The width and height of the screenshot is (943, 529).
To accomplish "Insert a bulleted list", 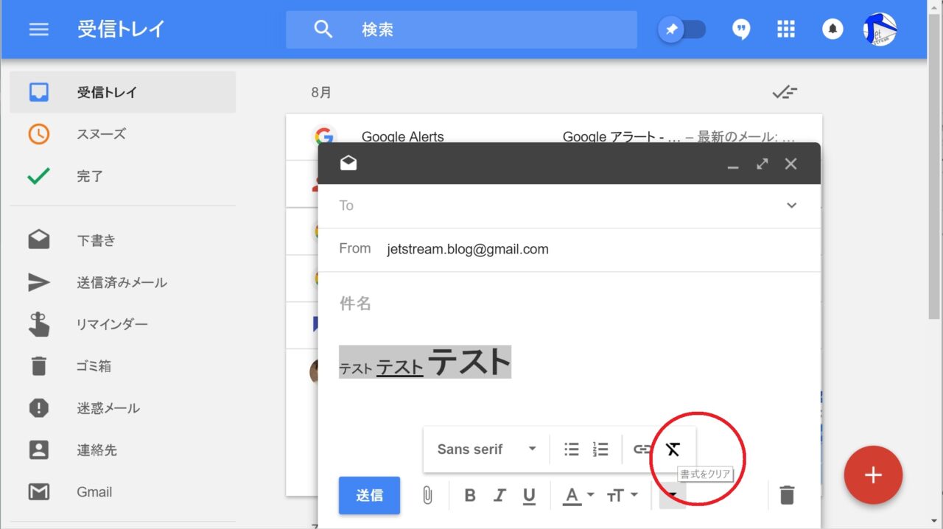I will click(x=572, y=449).
